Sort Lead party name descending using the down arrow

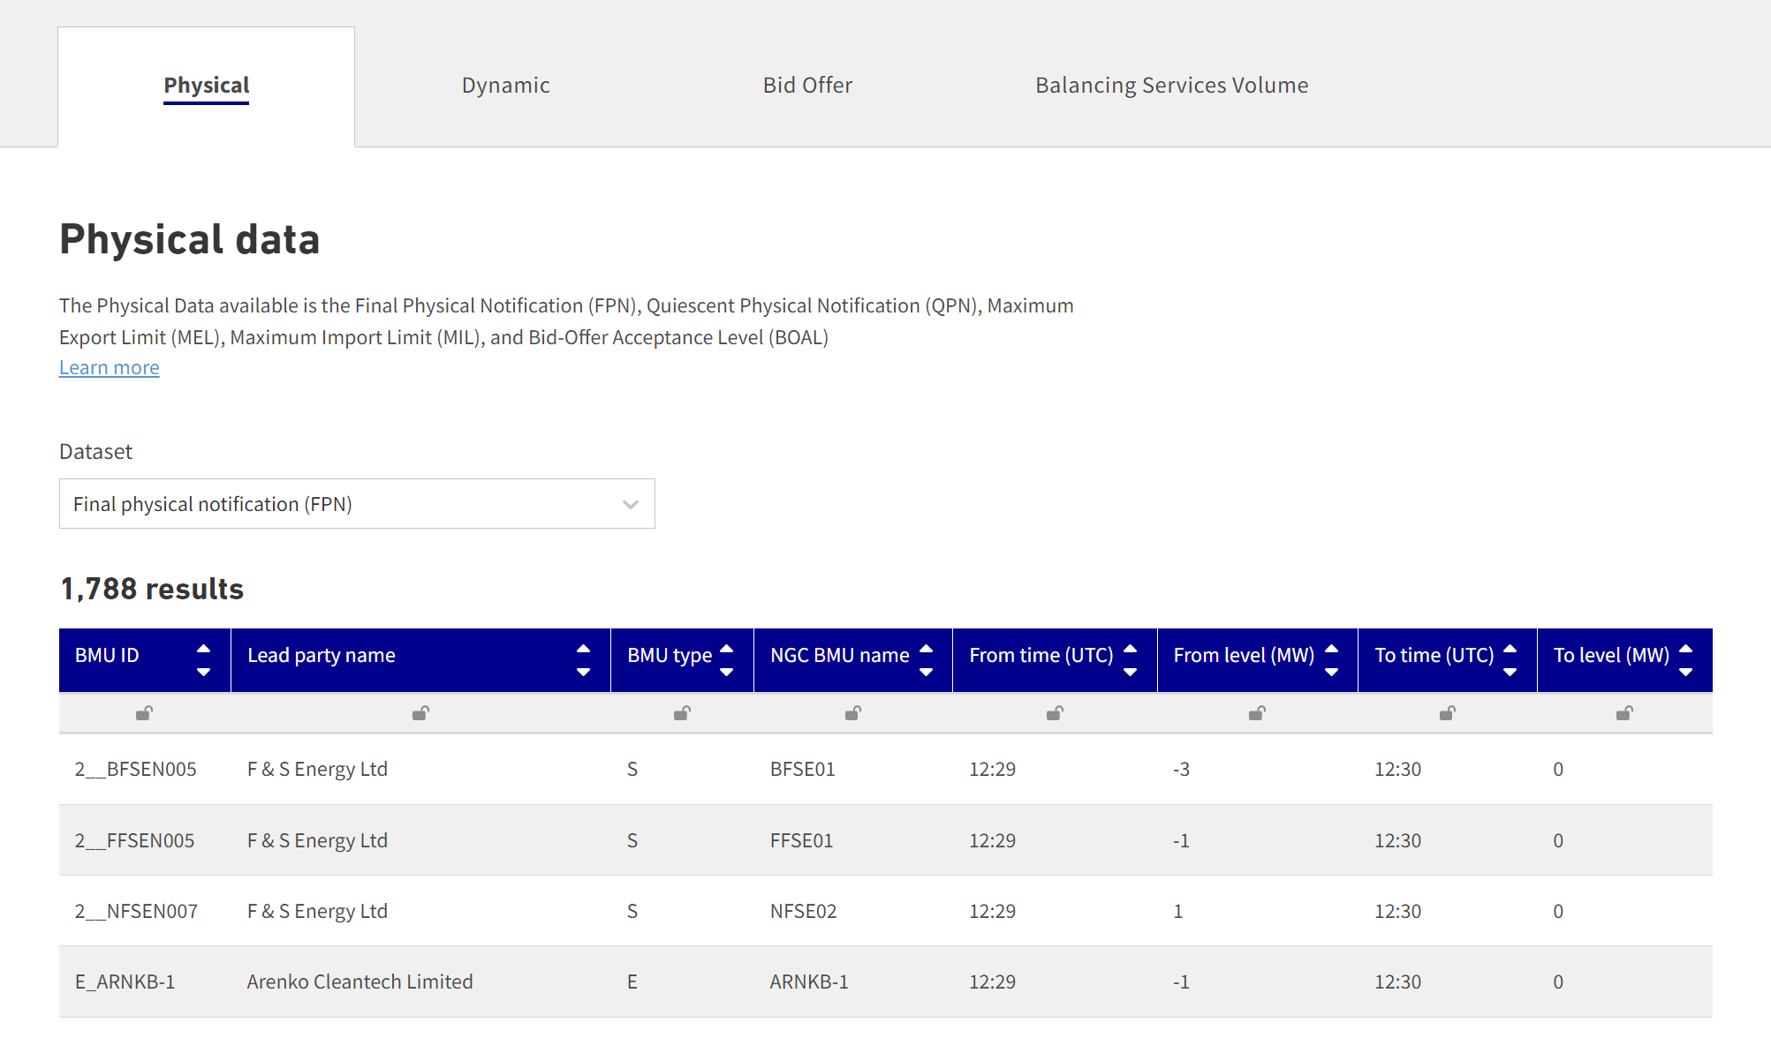(x=584, y=673)
